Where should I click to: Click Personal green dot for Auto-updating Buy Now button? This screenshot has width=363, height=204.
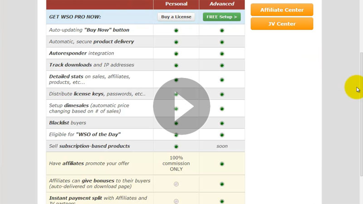(x=176, y=30)
